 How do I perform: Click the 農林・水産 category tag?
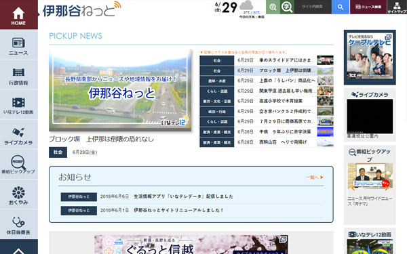(x=217, y=81)
